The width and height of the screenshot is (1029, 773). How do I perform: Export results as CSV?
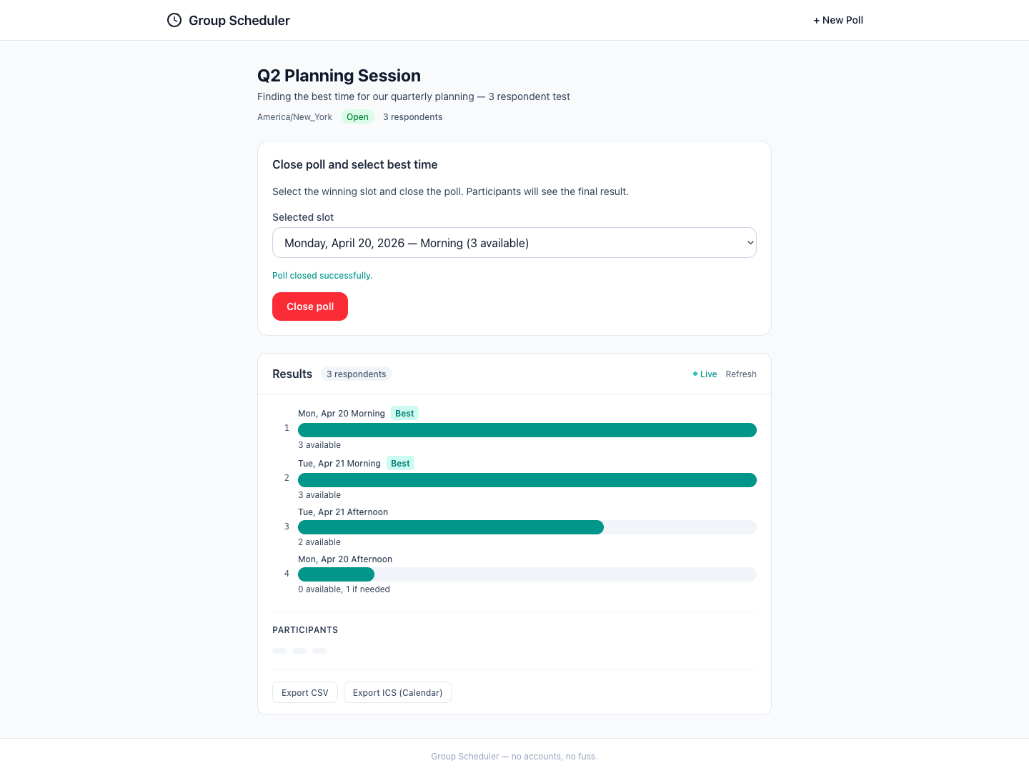[305, 692]
